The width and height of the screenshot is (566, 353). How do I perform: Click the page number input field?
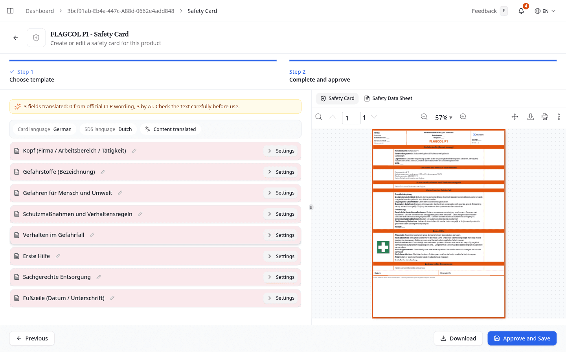(x=351, y=118)
